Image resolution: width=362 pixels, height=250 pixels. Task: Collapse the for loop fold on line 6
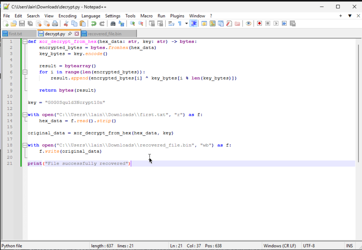[x=25, y=72]
